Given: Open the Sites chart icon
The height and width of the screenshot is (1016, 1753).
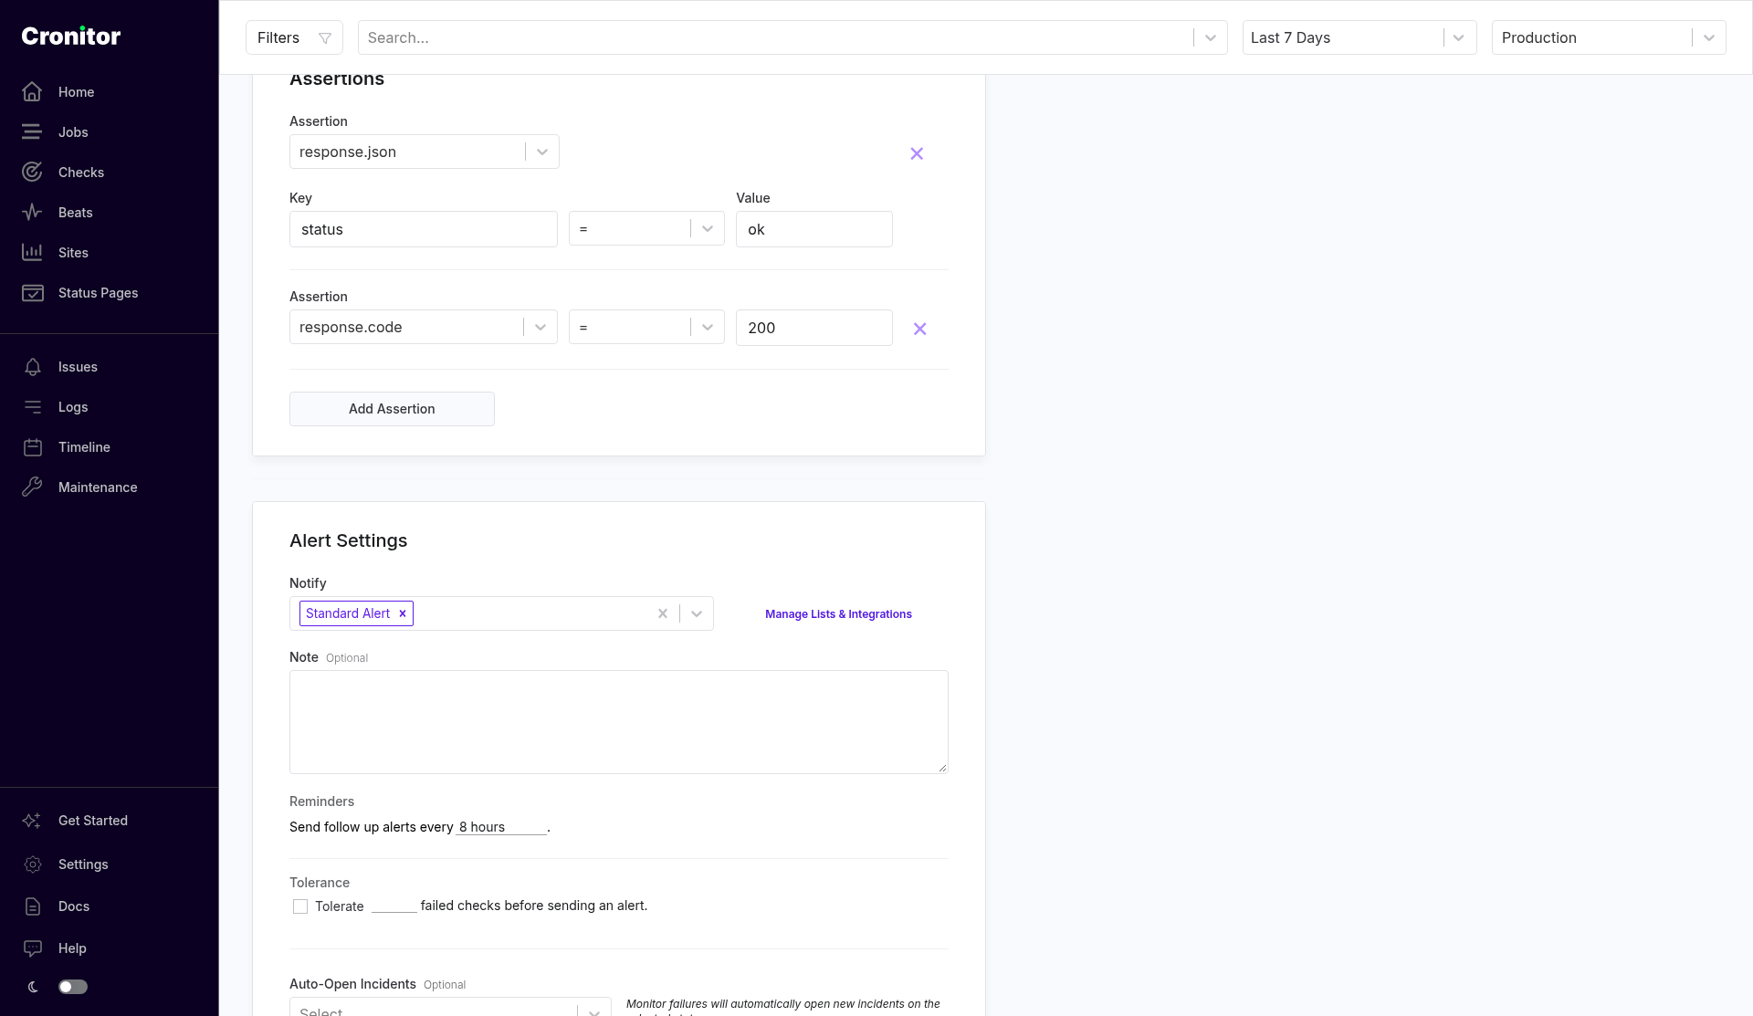Looking at the screenshot, I should tap(32, 253).
